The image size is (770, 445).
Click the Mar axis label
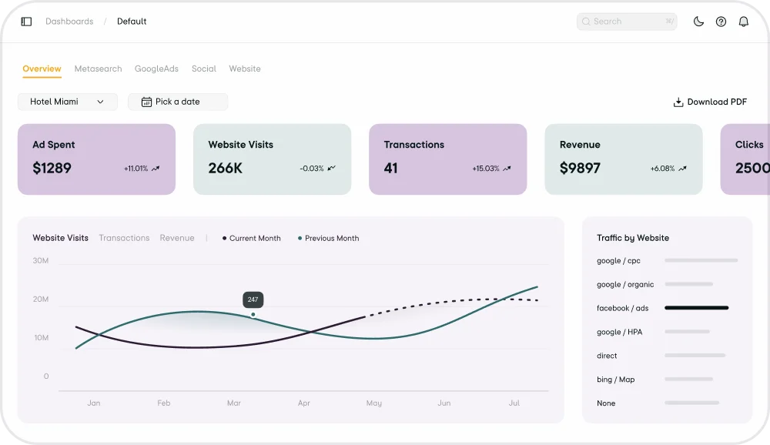click(x=234, y=403)
